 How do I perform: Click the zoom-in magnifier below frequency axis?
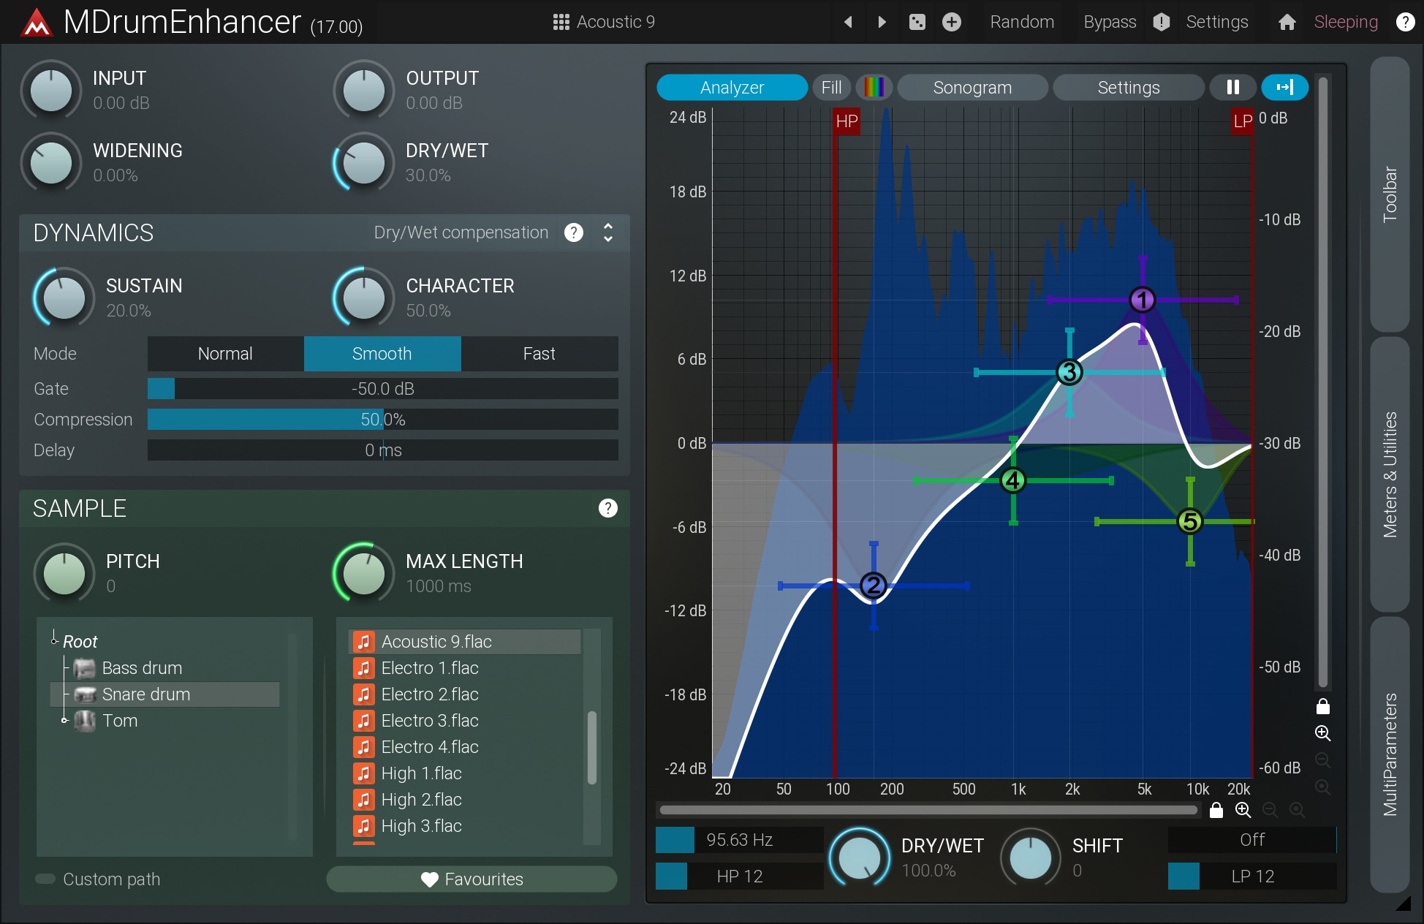click(1243, 810)
